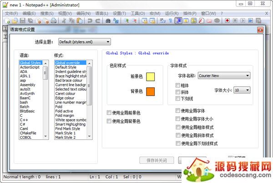Screen dimensions: 273x183
Task: Tick the 使用全局下划线样式 checkbox
Action: tap(178, 143)
